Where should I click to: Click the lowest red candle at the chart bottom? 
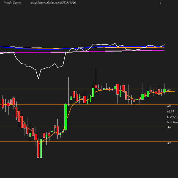coord(38,149)
